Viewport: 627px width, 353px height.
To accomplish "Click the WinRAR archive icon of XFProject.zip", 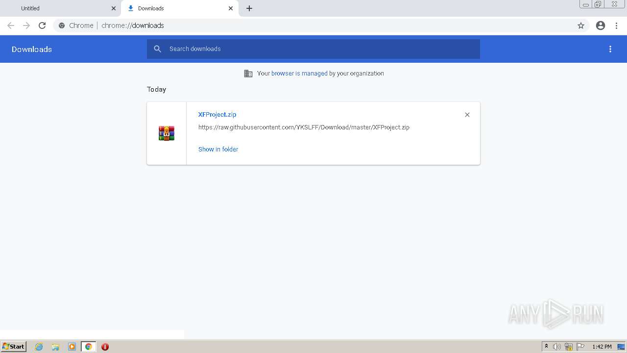I will click(x=167, y=133).
